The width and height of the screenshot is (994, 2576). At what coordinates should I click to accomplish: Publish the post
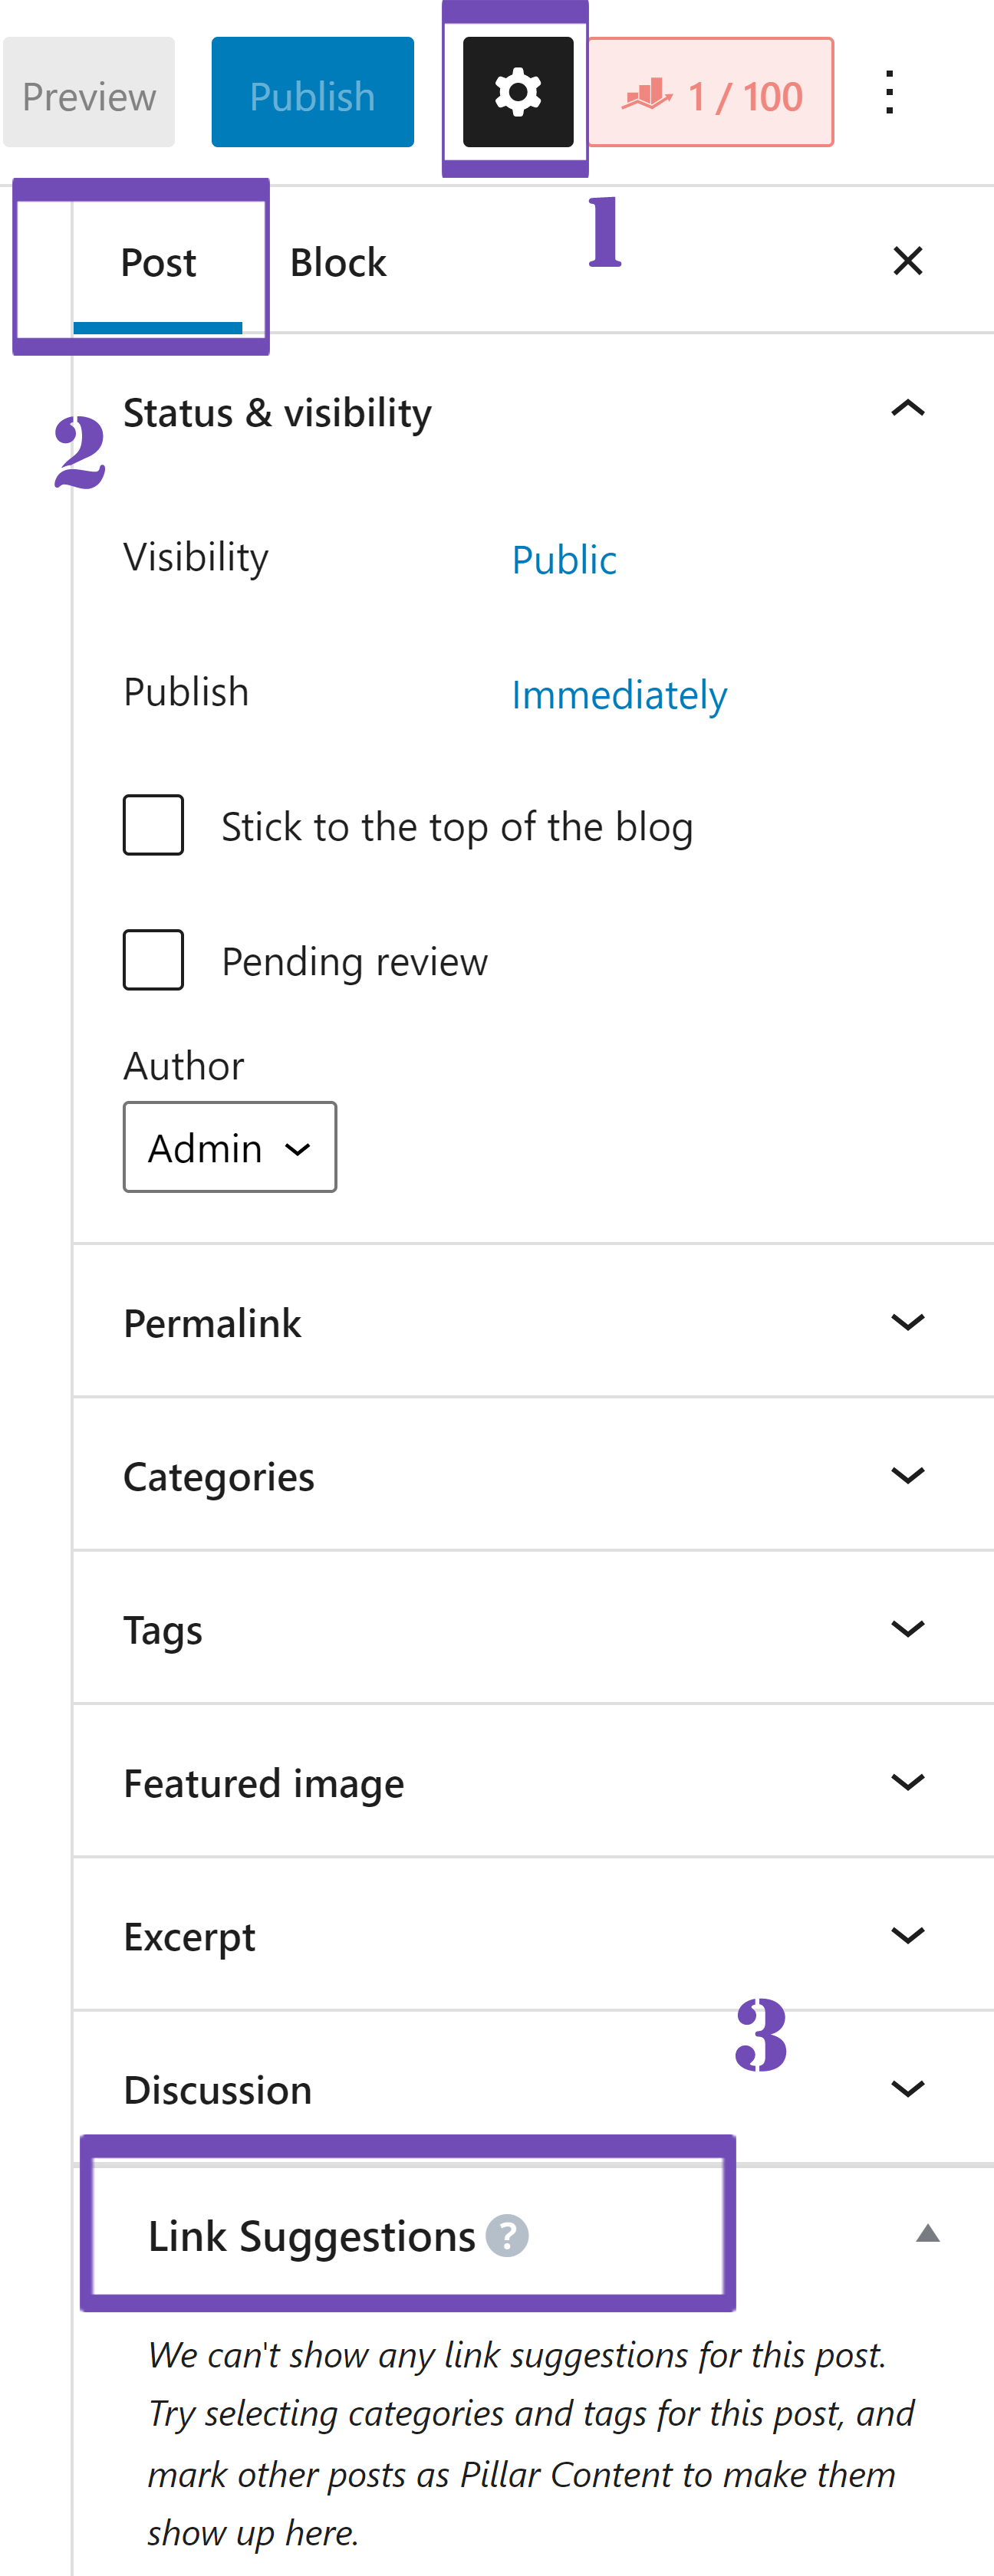(x=311, y=95)
